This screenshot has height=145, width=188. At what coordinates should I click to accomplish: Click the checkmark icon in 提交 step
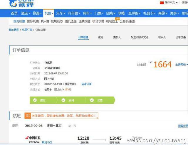tap(35, 100)
